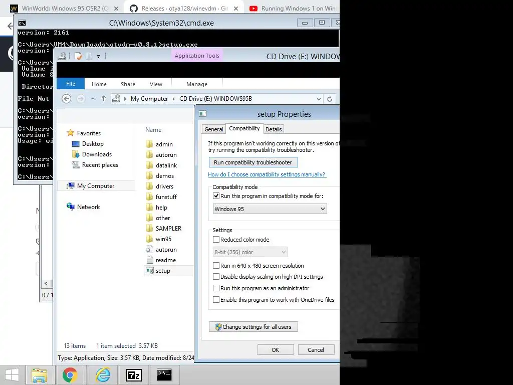
Task: Launch Internet Explorer from taskbar
Action: click(x=102, y=375)
